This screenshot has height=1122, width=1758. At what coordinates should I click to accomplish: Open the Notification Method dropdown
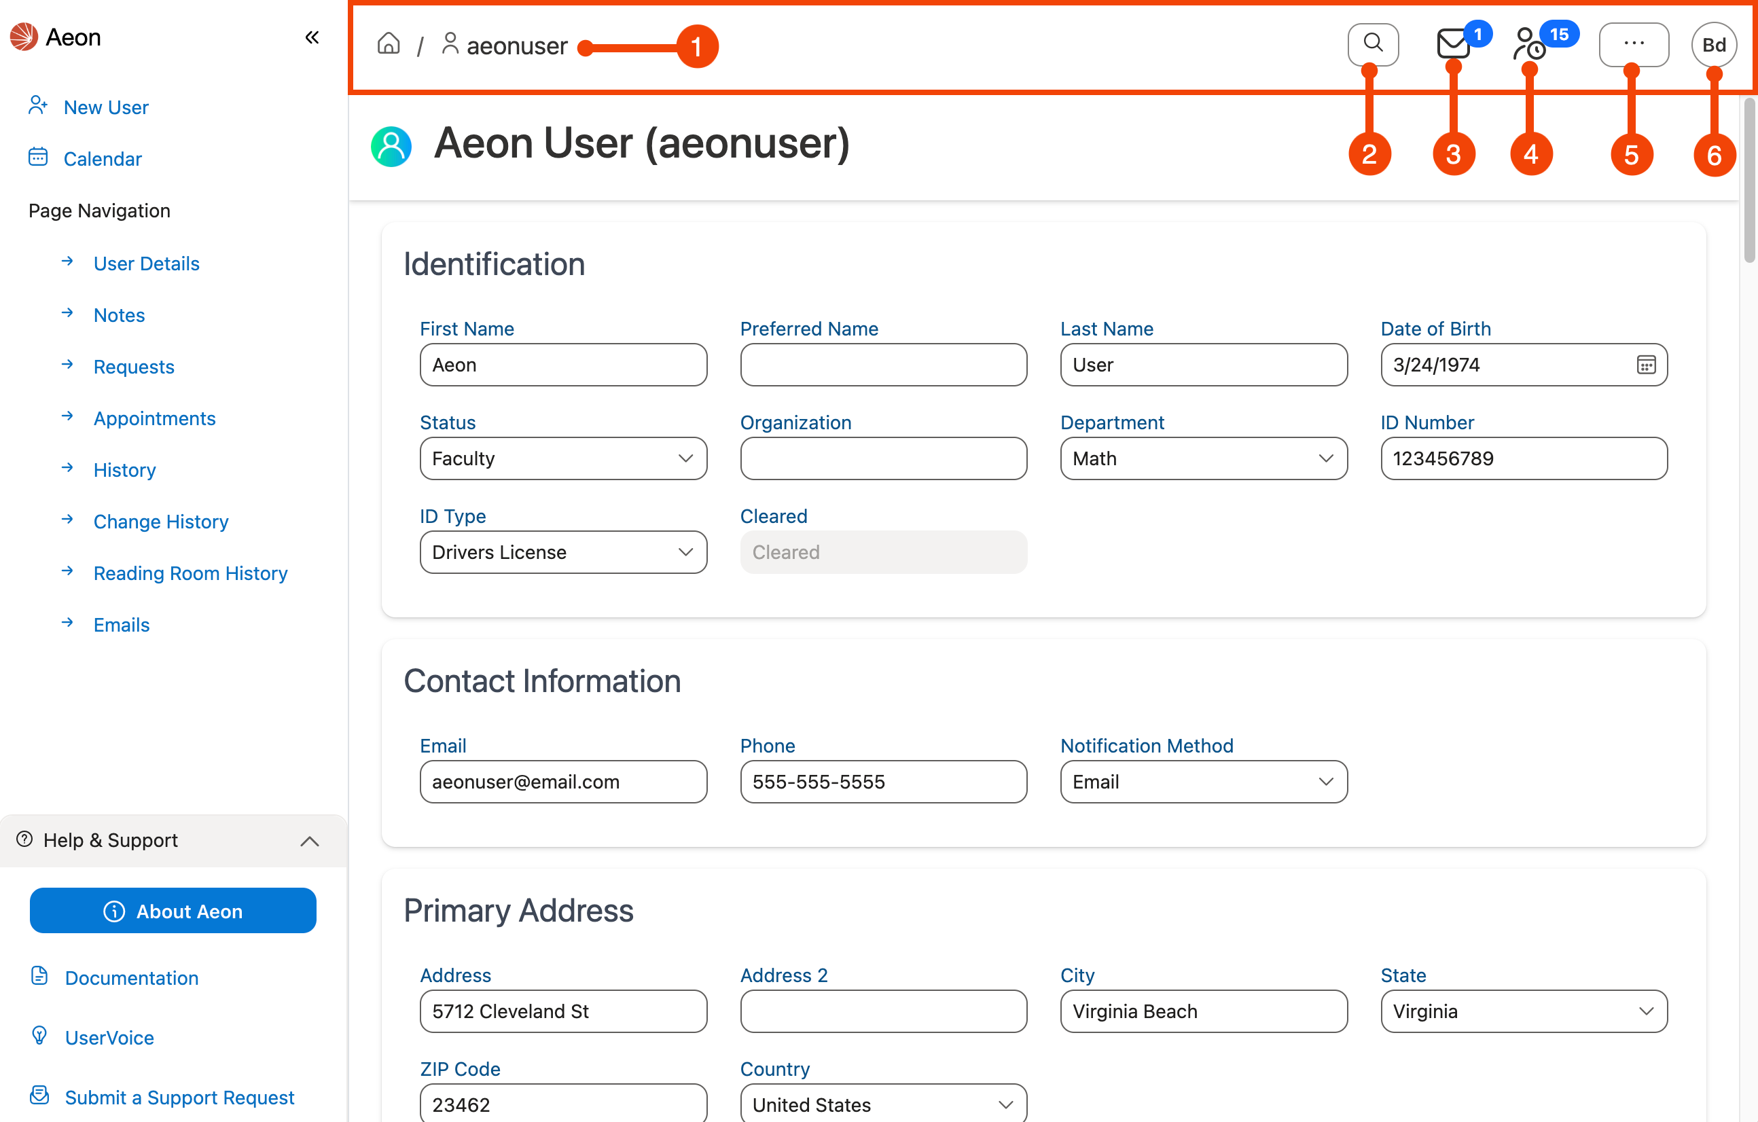[1203, 782]
